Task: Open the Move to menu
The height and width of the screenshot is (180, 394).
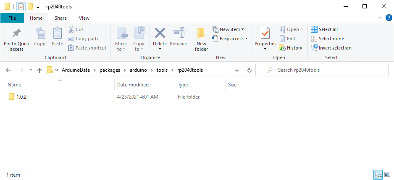Action: 121,39
